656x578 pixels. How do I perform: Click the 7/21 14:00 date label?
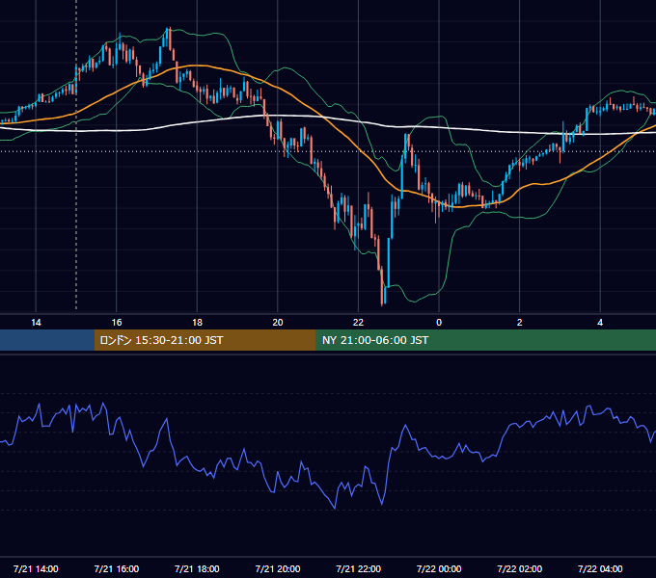coord(36,568)
